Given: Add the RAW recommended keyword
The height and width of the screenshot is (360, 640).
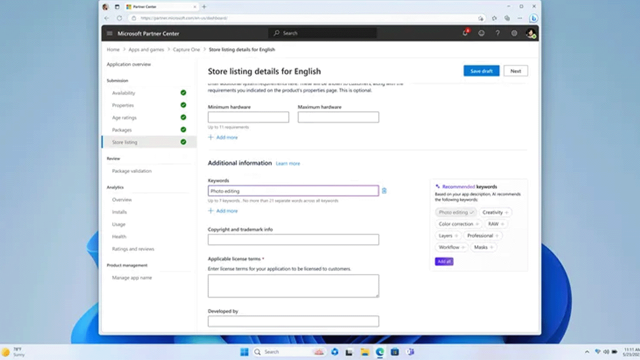Looking at the screenshot, I should (496, 224).
